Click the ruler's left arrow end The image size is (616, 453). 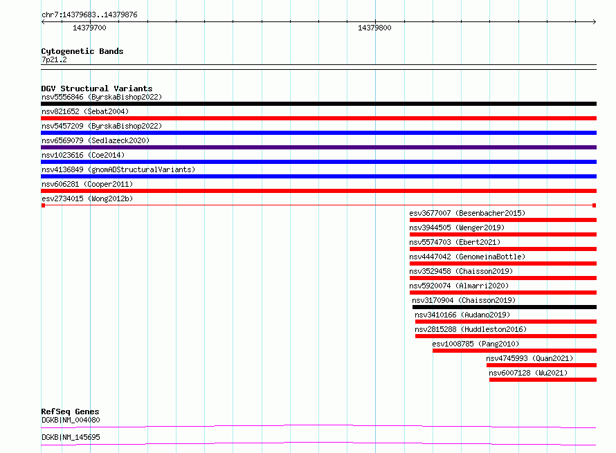[x=43, y=22]
